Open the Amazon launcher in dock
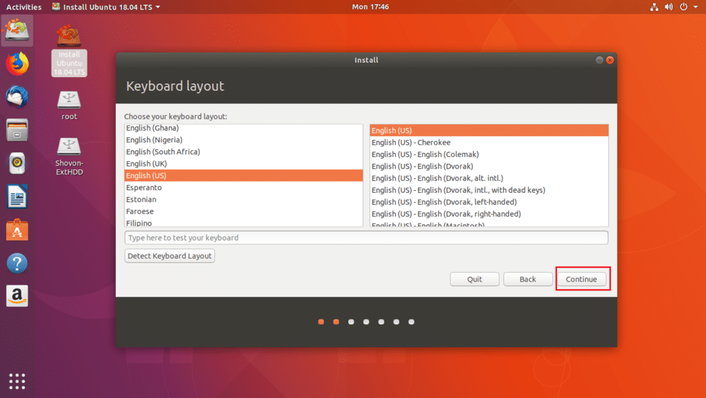Image resolution: width=706 pixels, height=398 pixels. pyautogui.click(x=17, y=296)
